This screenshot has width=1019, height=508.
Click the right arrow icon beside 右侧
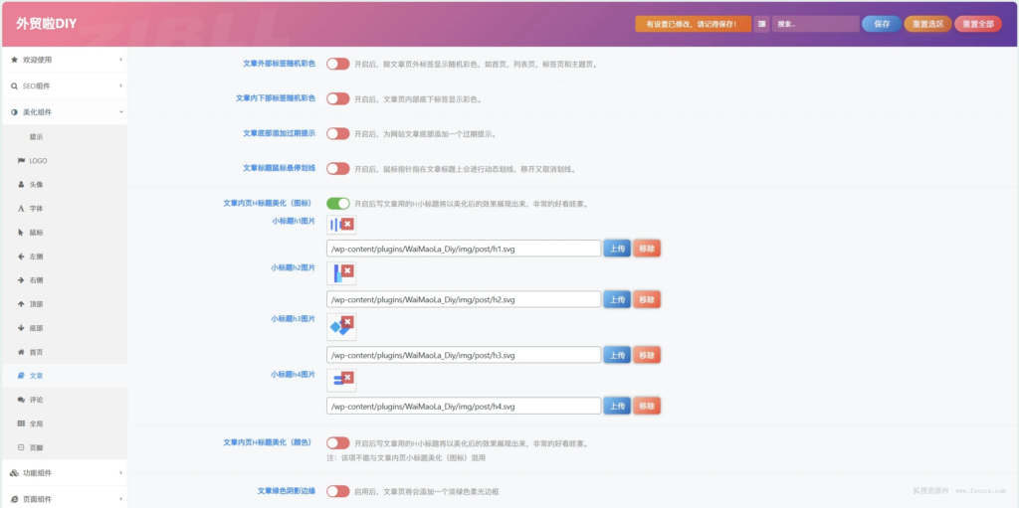(x=22, y=280)
